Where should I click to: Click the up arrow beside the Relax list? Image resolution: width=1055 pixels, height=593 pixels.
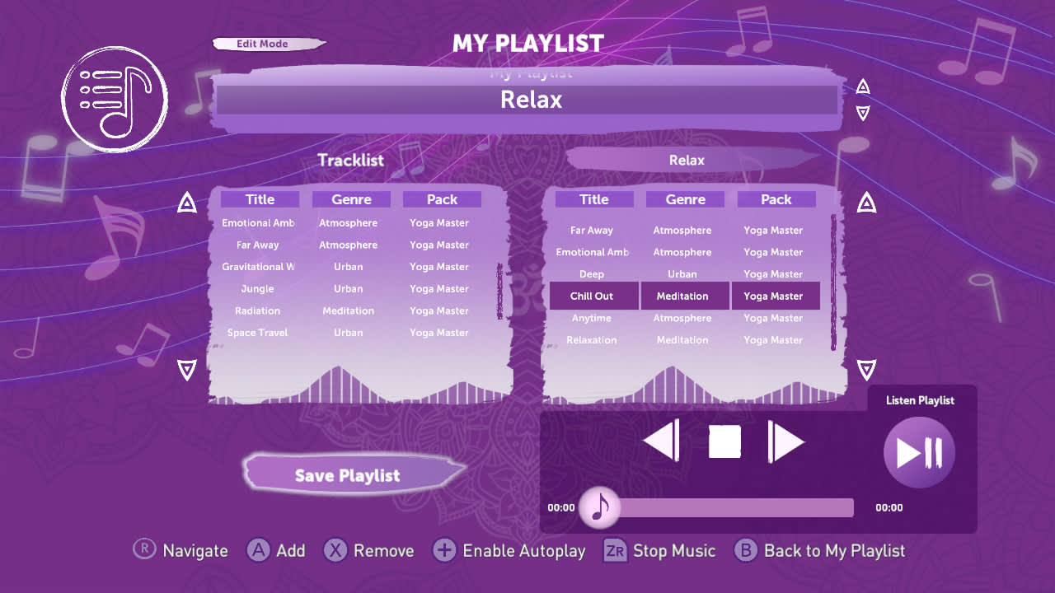point(866,201)
